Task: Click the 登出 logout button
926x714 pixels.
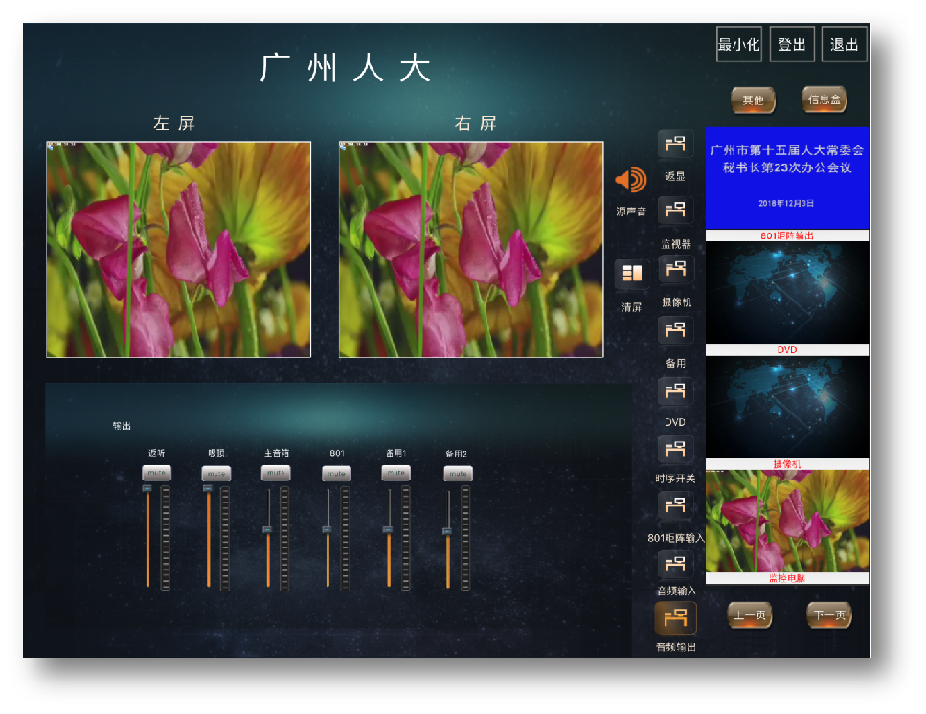Action: 792,45
